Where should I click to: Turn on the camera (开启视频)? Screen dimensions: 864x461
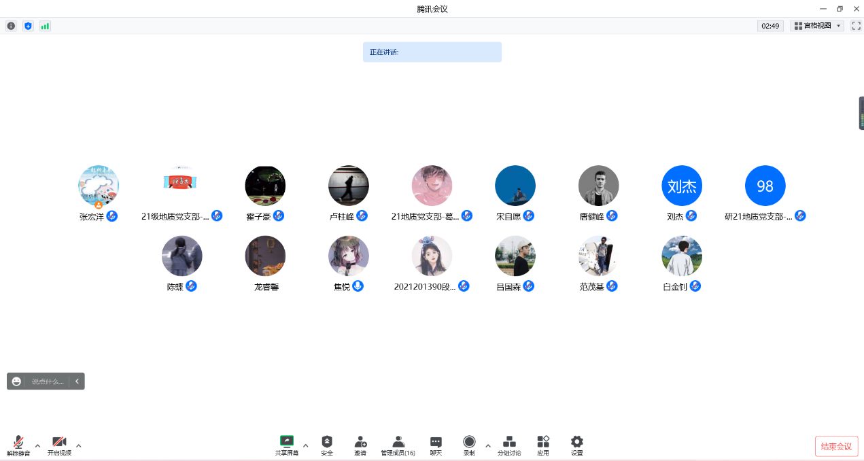pos(59,445)
